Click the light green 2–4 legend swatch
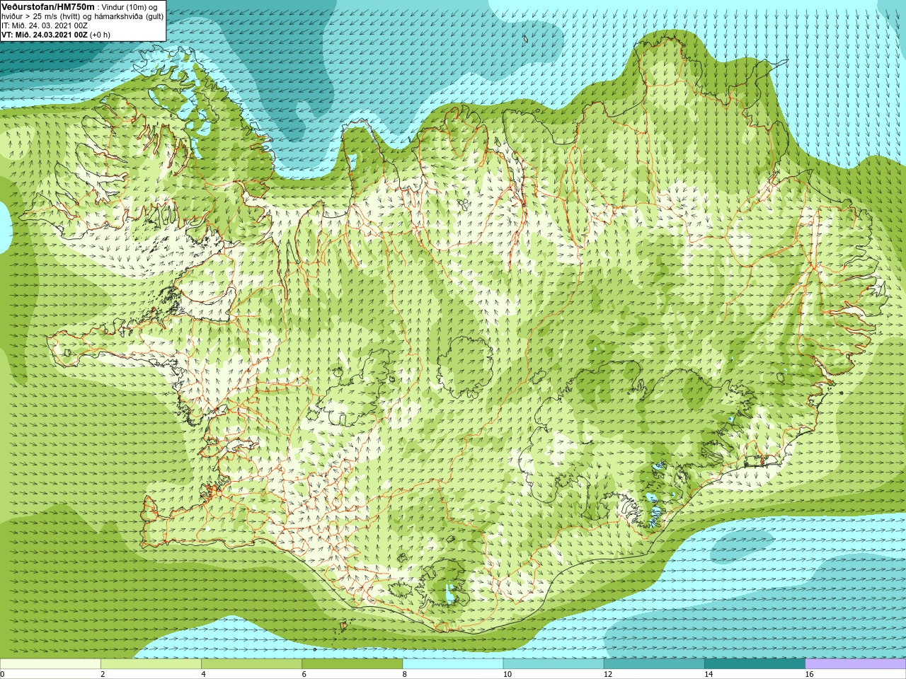Screen dimensions: 906x679 [151, 664]
